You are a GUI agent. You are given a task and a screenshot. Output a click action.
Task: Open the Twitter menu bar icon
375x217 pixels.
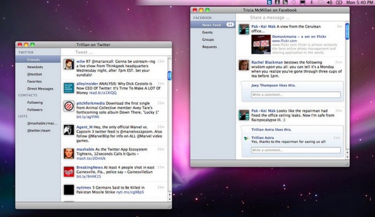tap(269, 2)
